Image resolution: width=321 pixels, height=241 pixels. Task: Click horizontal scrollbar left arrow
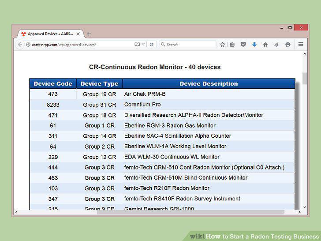[16, 212]
